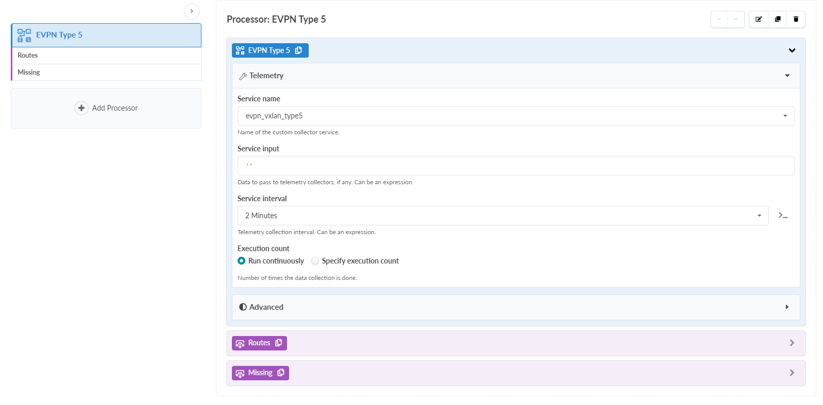This screenshot has width=823, height=405.
Task: Expand the Advanced section
Action: [x=787, y=307]
